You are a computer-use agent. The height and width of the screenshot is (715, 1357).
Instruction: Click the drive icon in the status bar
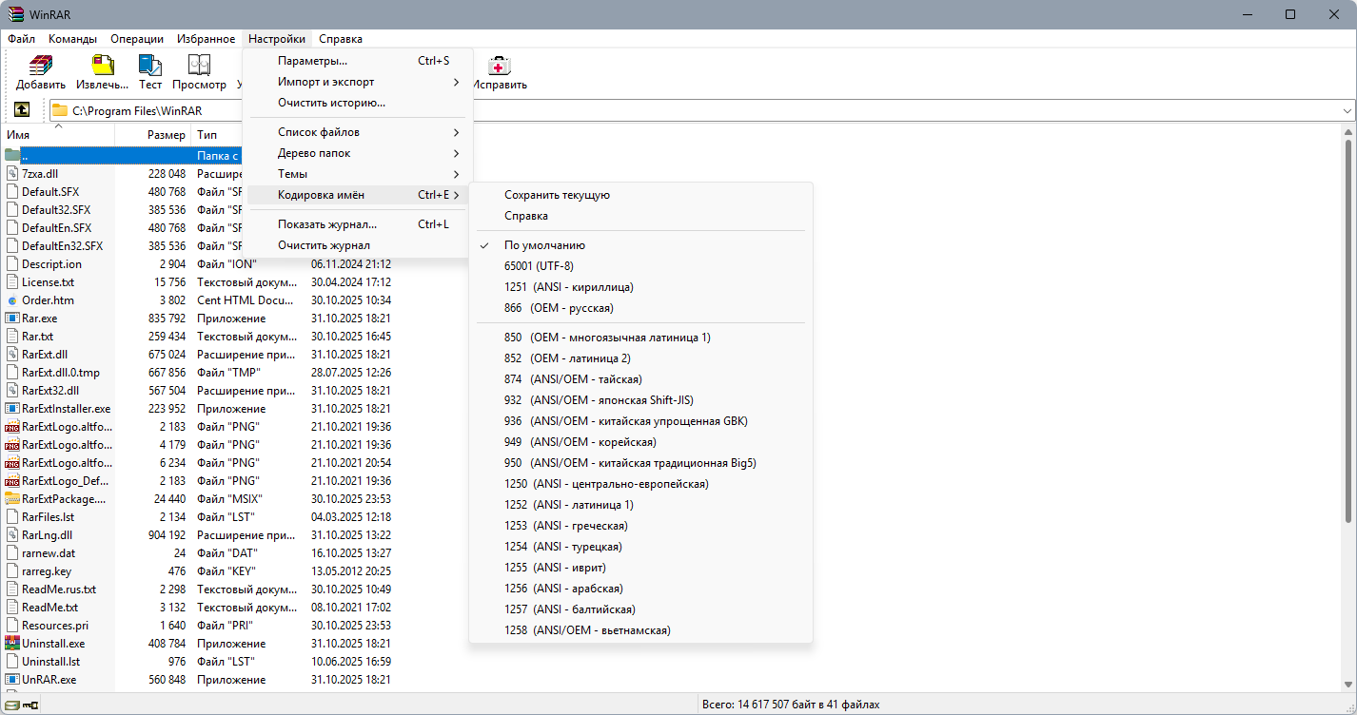tap(11, 705)
